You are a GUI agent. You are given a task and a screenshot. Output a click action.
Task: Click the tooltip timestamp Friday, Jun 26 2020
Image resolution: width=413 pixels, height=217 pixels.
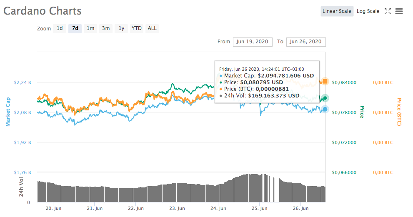click(x=262, y=69)
